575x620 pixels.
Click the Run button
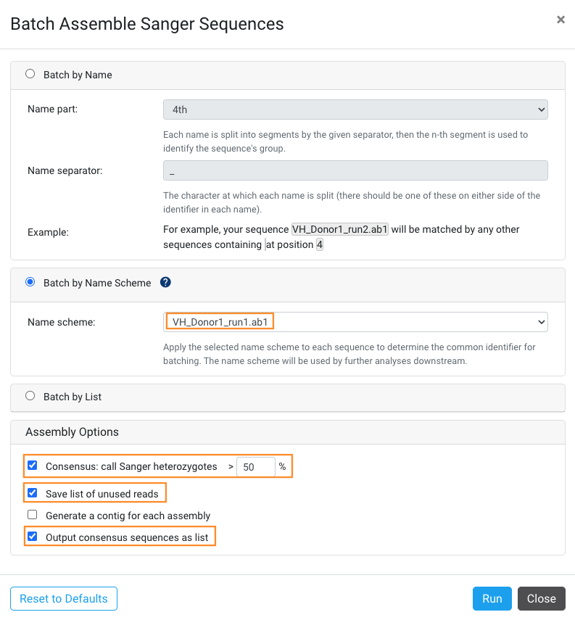492,599
